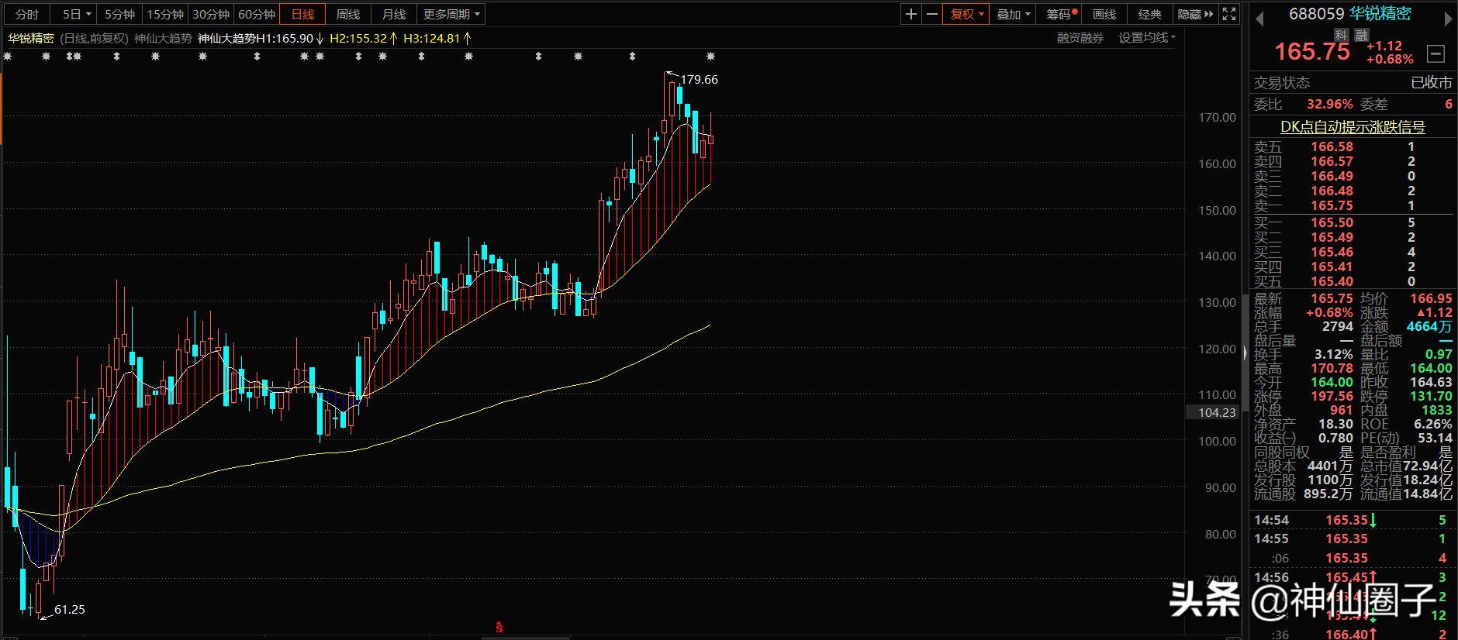Select the 分时 intraday tab
Image resolution: width=1458 pixels, height=640 pixels.
point(26,14)
